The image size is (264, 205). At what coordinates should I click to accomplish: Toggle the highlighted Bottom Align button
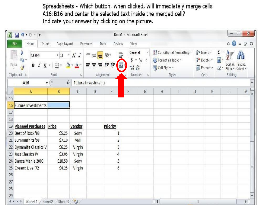[x=100, y=55]
